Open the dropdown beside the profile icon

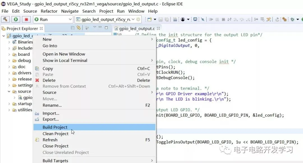coord(188,19)
